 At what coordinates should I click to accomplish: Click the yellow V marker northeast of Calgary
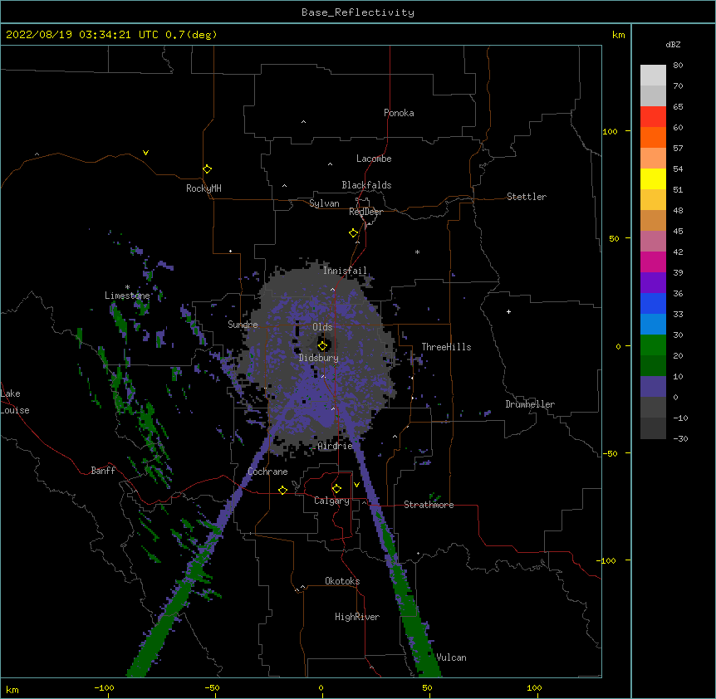click(356, 485)
